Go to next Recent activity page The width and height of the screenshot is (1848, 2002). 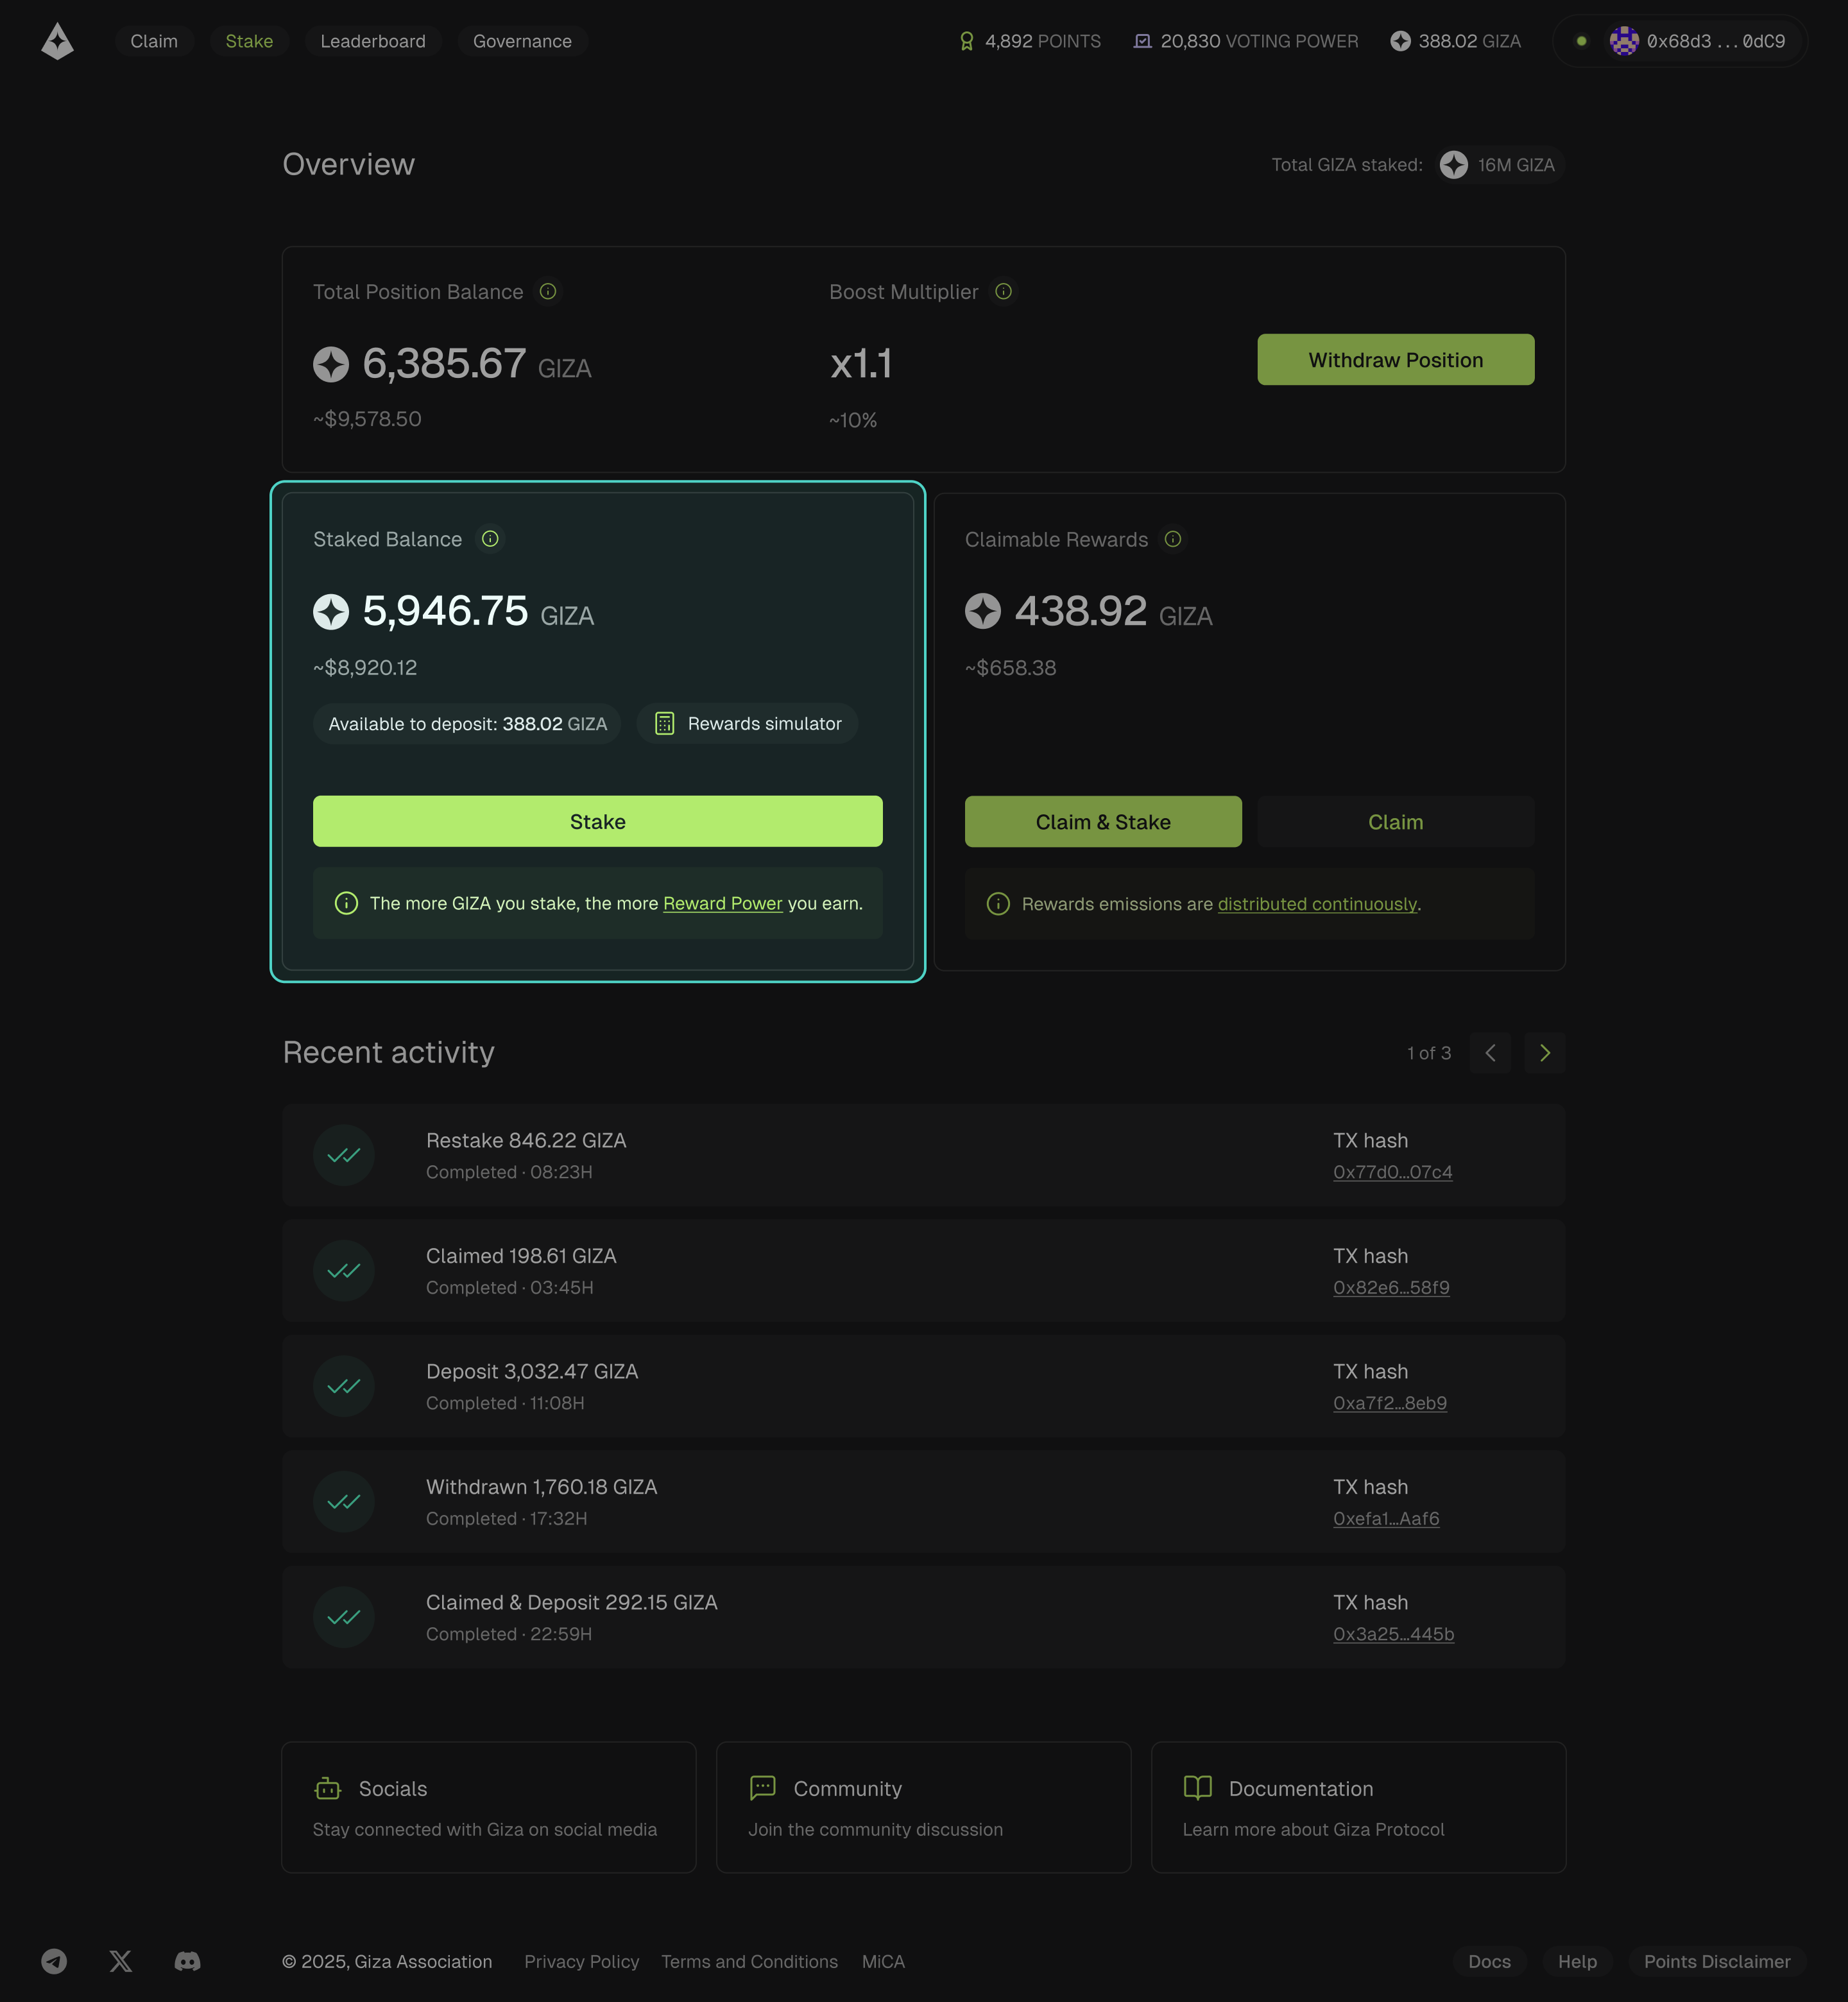1544,1053
